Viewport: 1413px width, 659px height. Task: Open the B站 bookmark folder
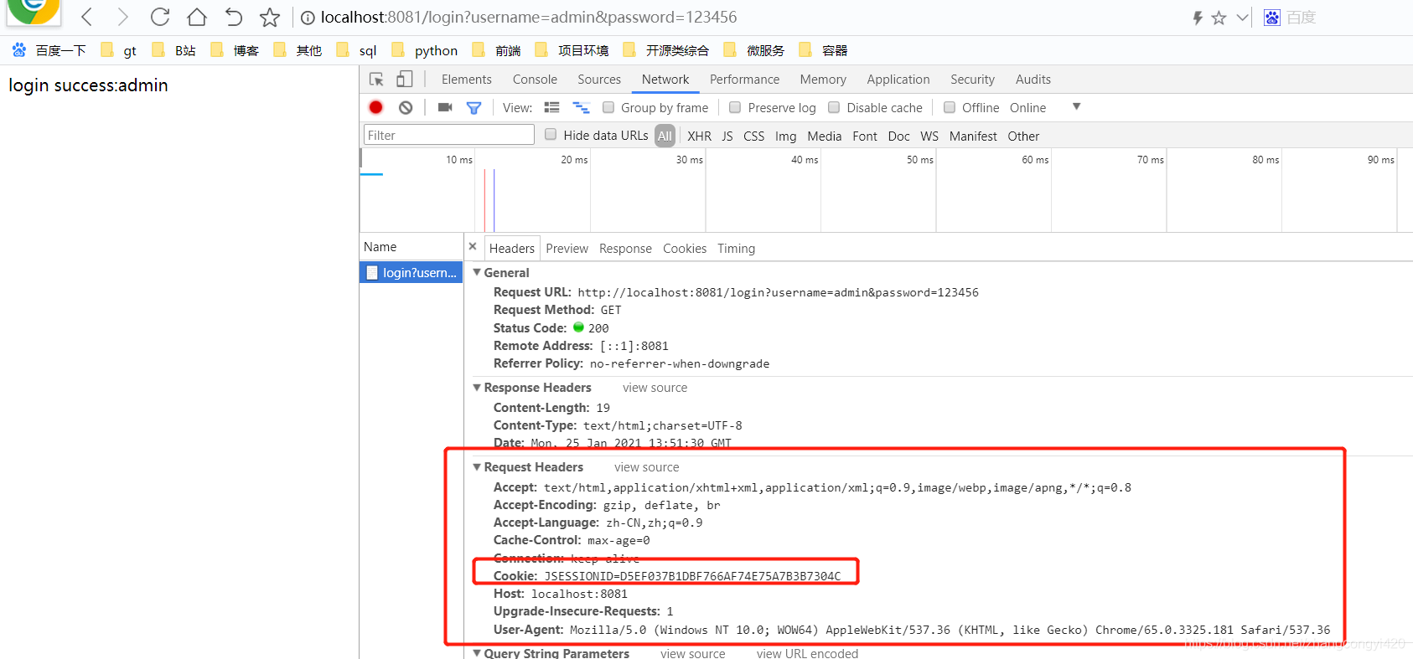(x=173, y=50)
